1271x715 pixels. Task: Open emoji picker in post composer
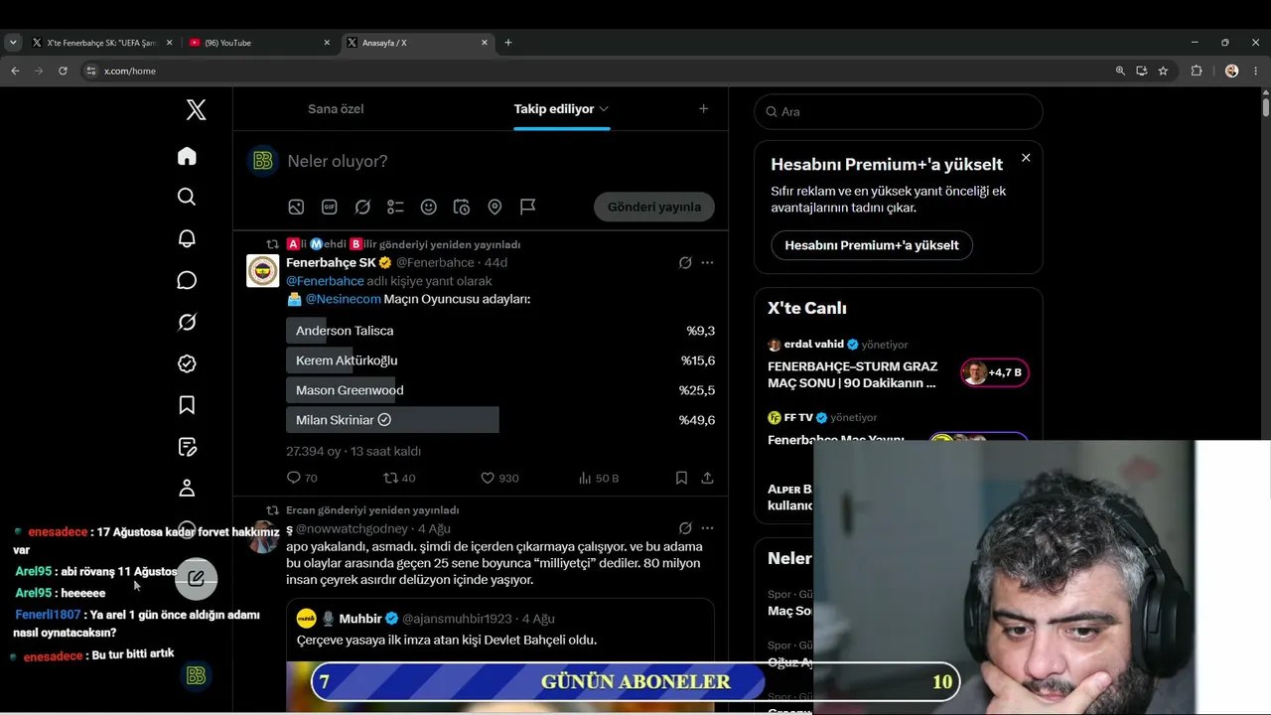pyautogui.click(x=429, y=207)
